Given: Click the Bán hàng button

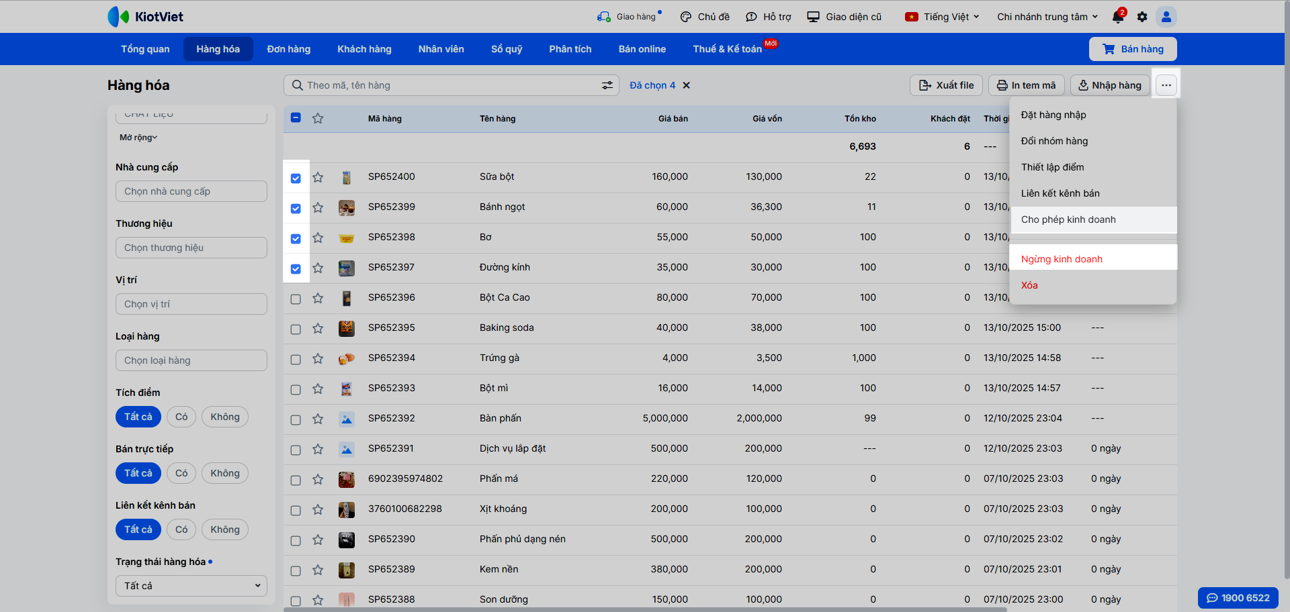Looking at the screenshot, I should [x=1133, y=49].
